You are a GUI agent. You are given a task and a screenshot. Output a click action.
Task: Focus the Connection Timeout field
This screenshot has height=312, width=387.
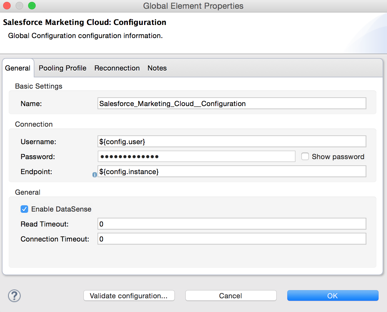232,239
